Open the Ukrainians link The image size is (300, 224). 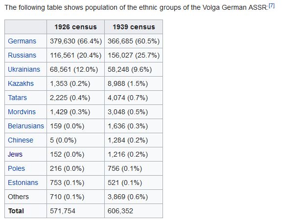[24, 69]
